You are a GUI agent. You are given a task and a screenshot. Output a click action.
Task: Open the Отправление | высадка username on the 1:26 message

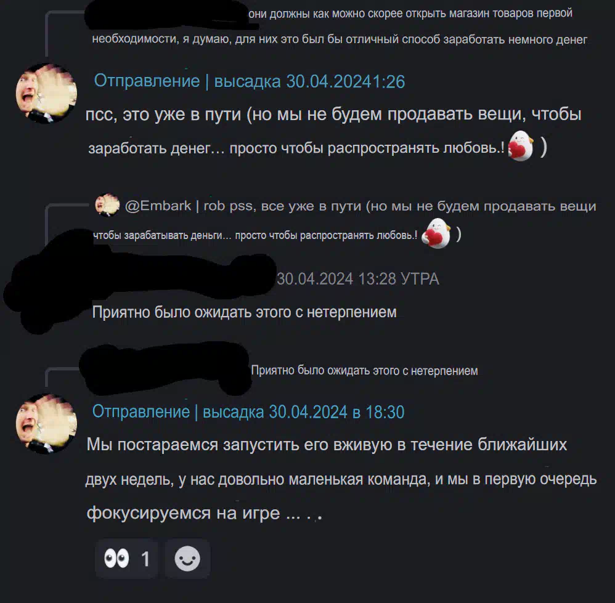[187, 81]
